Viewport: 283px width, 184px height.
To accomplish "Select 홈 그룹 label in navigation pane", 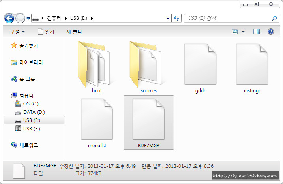I will (27, 79).
